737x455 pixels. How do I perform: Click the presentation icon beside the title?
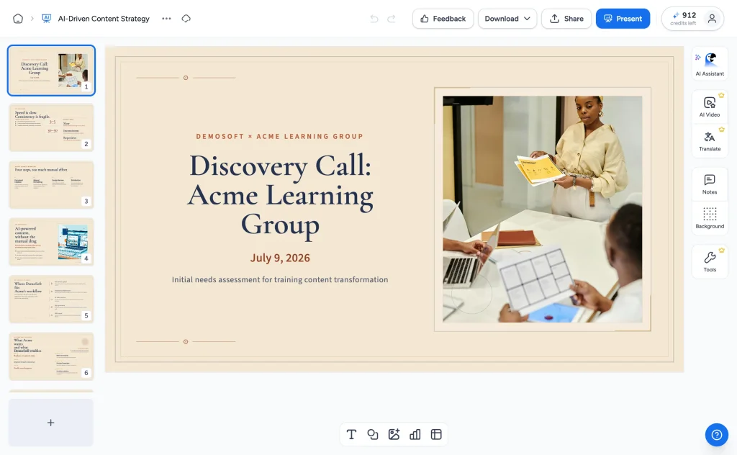click(47, 19)
